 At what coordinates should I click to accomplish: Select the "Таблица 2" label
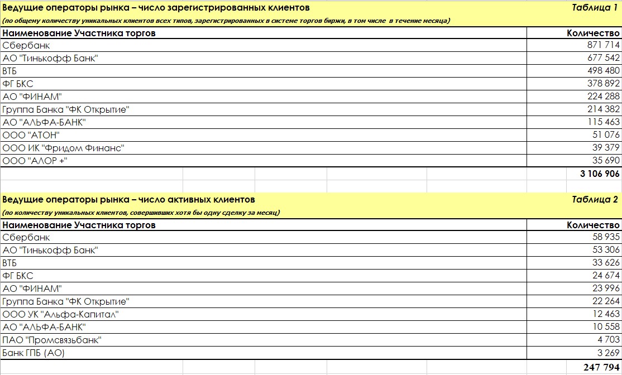(595, 199)
